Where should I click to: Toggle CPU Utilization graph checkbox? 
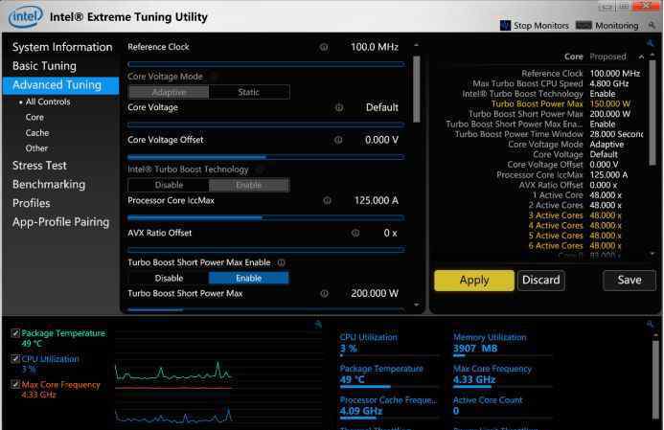15,359
